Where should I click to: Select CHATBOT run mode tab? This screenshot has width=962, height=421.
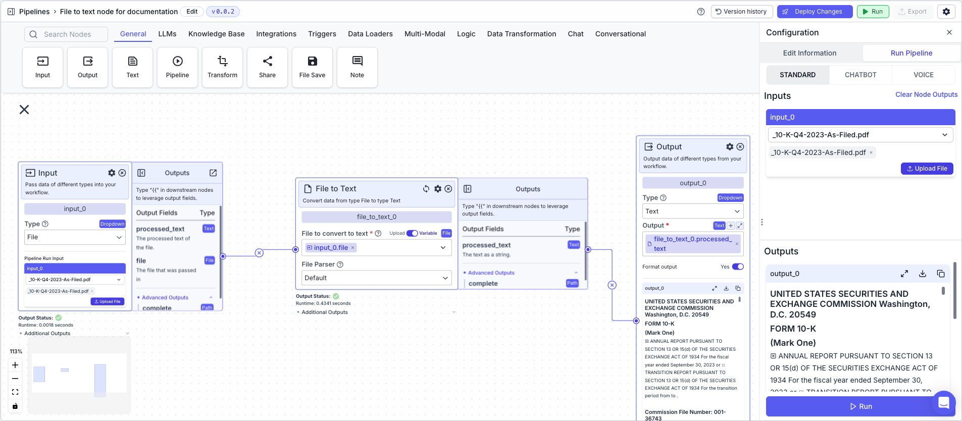[x=860, y=75]
